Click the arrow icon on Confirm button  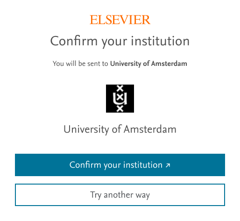(168, 165)
